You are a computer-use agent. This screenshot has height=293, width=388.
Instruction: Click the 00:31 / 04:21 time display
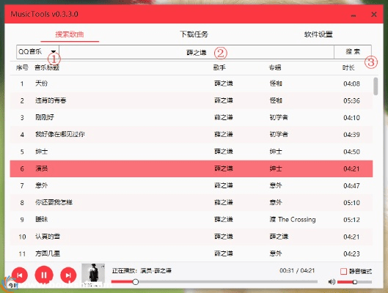297,270
